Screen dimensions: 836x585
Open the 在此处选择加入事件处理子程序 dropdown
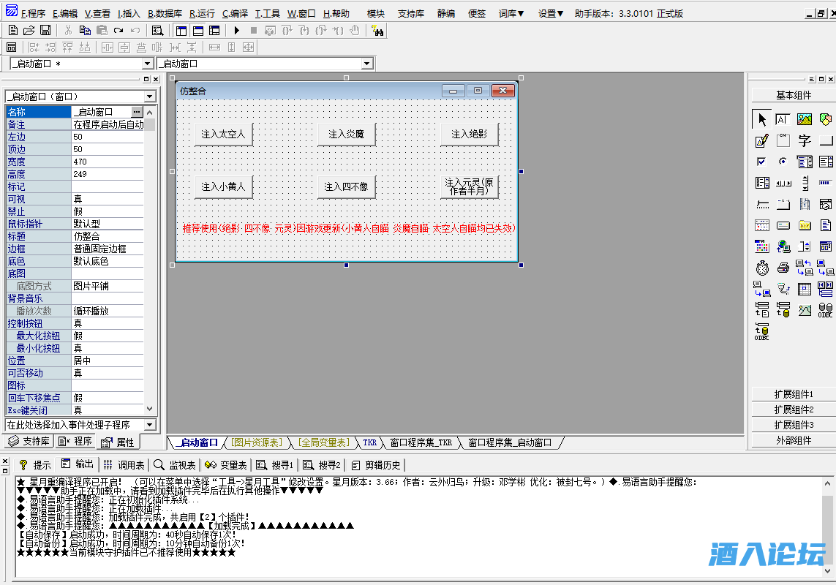(148, 424)
